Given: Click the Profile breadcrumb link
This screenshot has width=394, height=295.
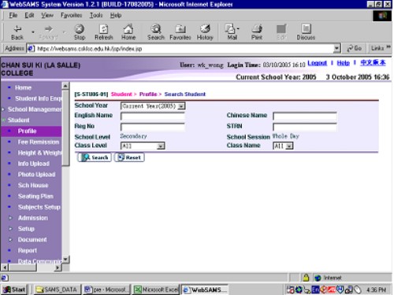Looking at the screenshot, I should pos(148,94).
